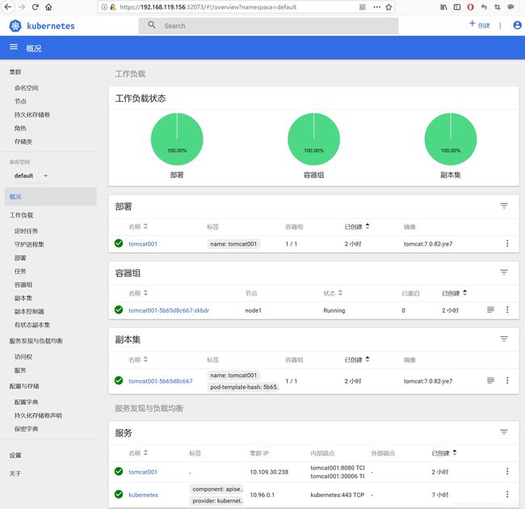View logs of tomcat001-5b65d8c667 replica set
The height and width of the screenshot is (509, 525).
pos(490,381)
